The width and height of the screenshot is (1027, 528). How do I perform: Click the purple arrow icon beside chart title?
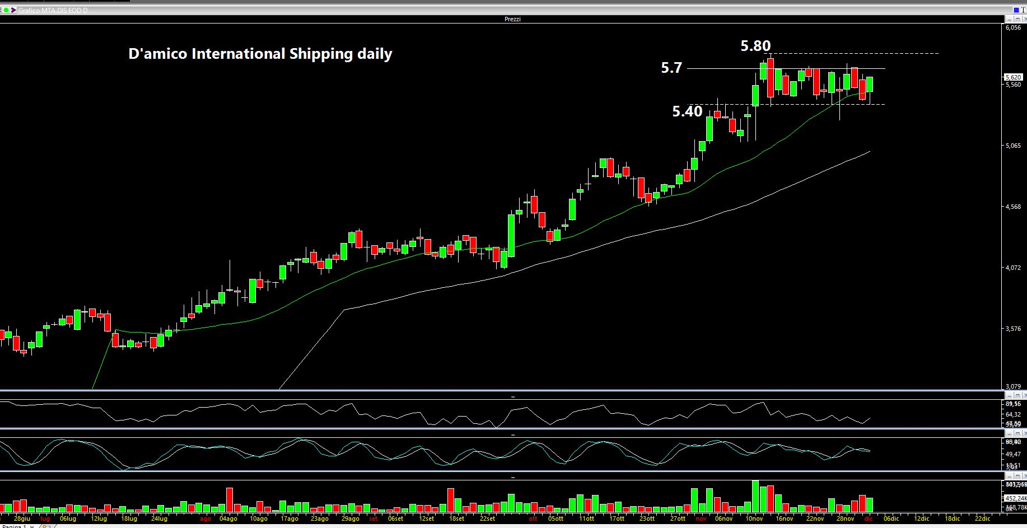tap(13, 10)
